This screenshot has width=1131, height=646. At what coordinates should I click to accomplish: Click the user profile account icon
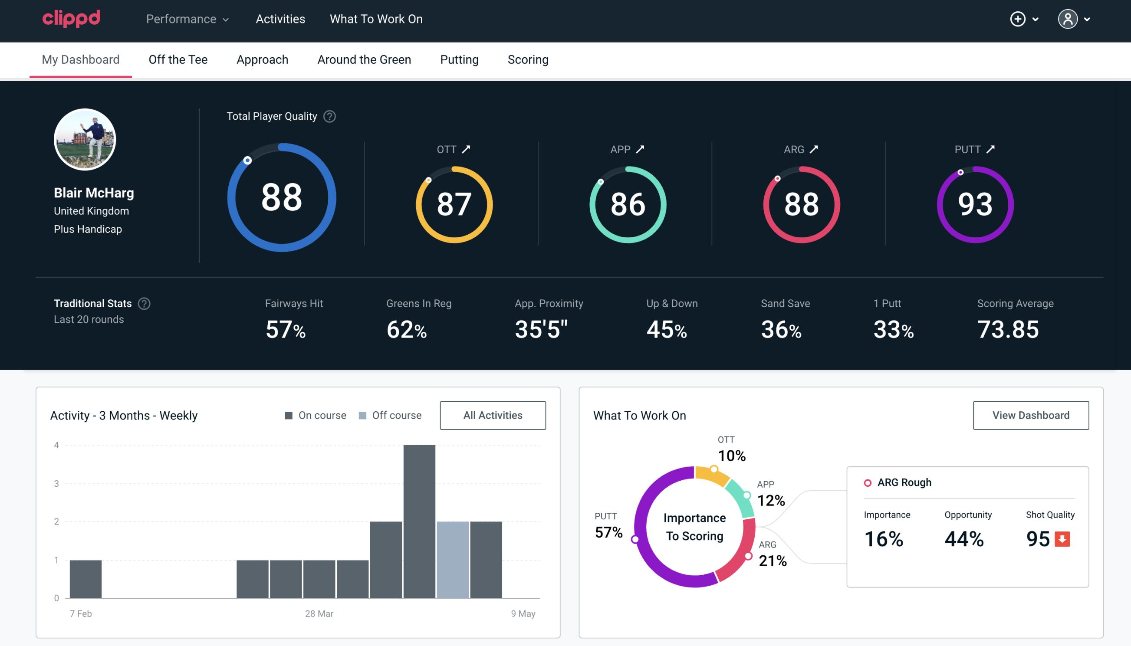1068,19
